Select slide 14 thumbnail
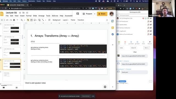176x99 pixels. click(12, 40)
